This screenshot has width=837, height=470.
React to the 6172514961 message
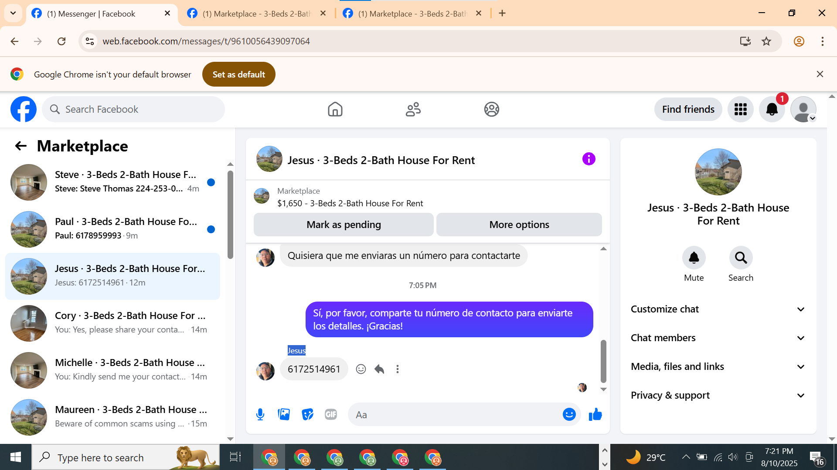pos(361,369)
